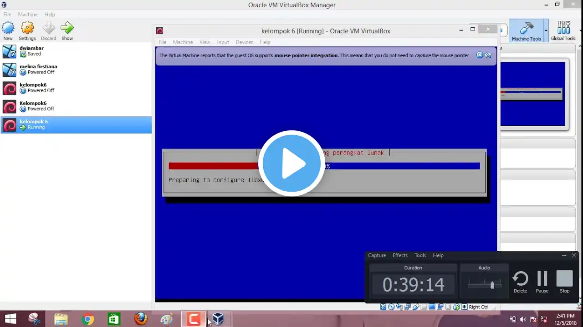Open Capture menu in the recorder
Image resolution: width=583 pixels, height=327 pixels.
(x=377, y=255)
